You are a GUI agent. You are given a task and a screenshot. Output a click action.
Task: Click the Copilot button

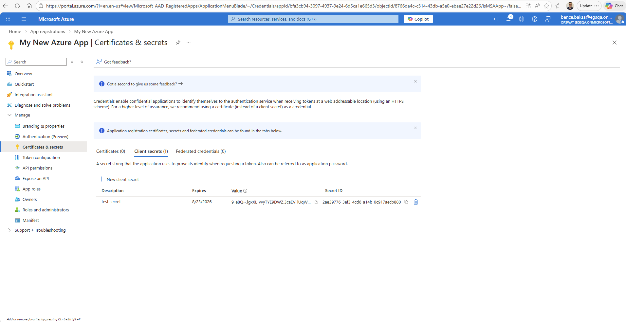tap(418, 19)
